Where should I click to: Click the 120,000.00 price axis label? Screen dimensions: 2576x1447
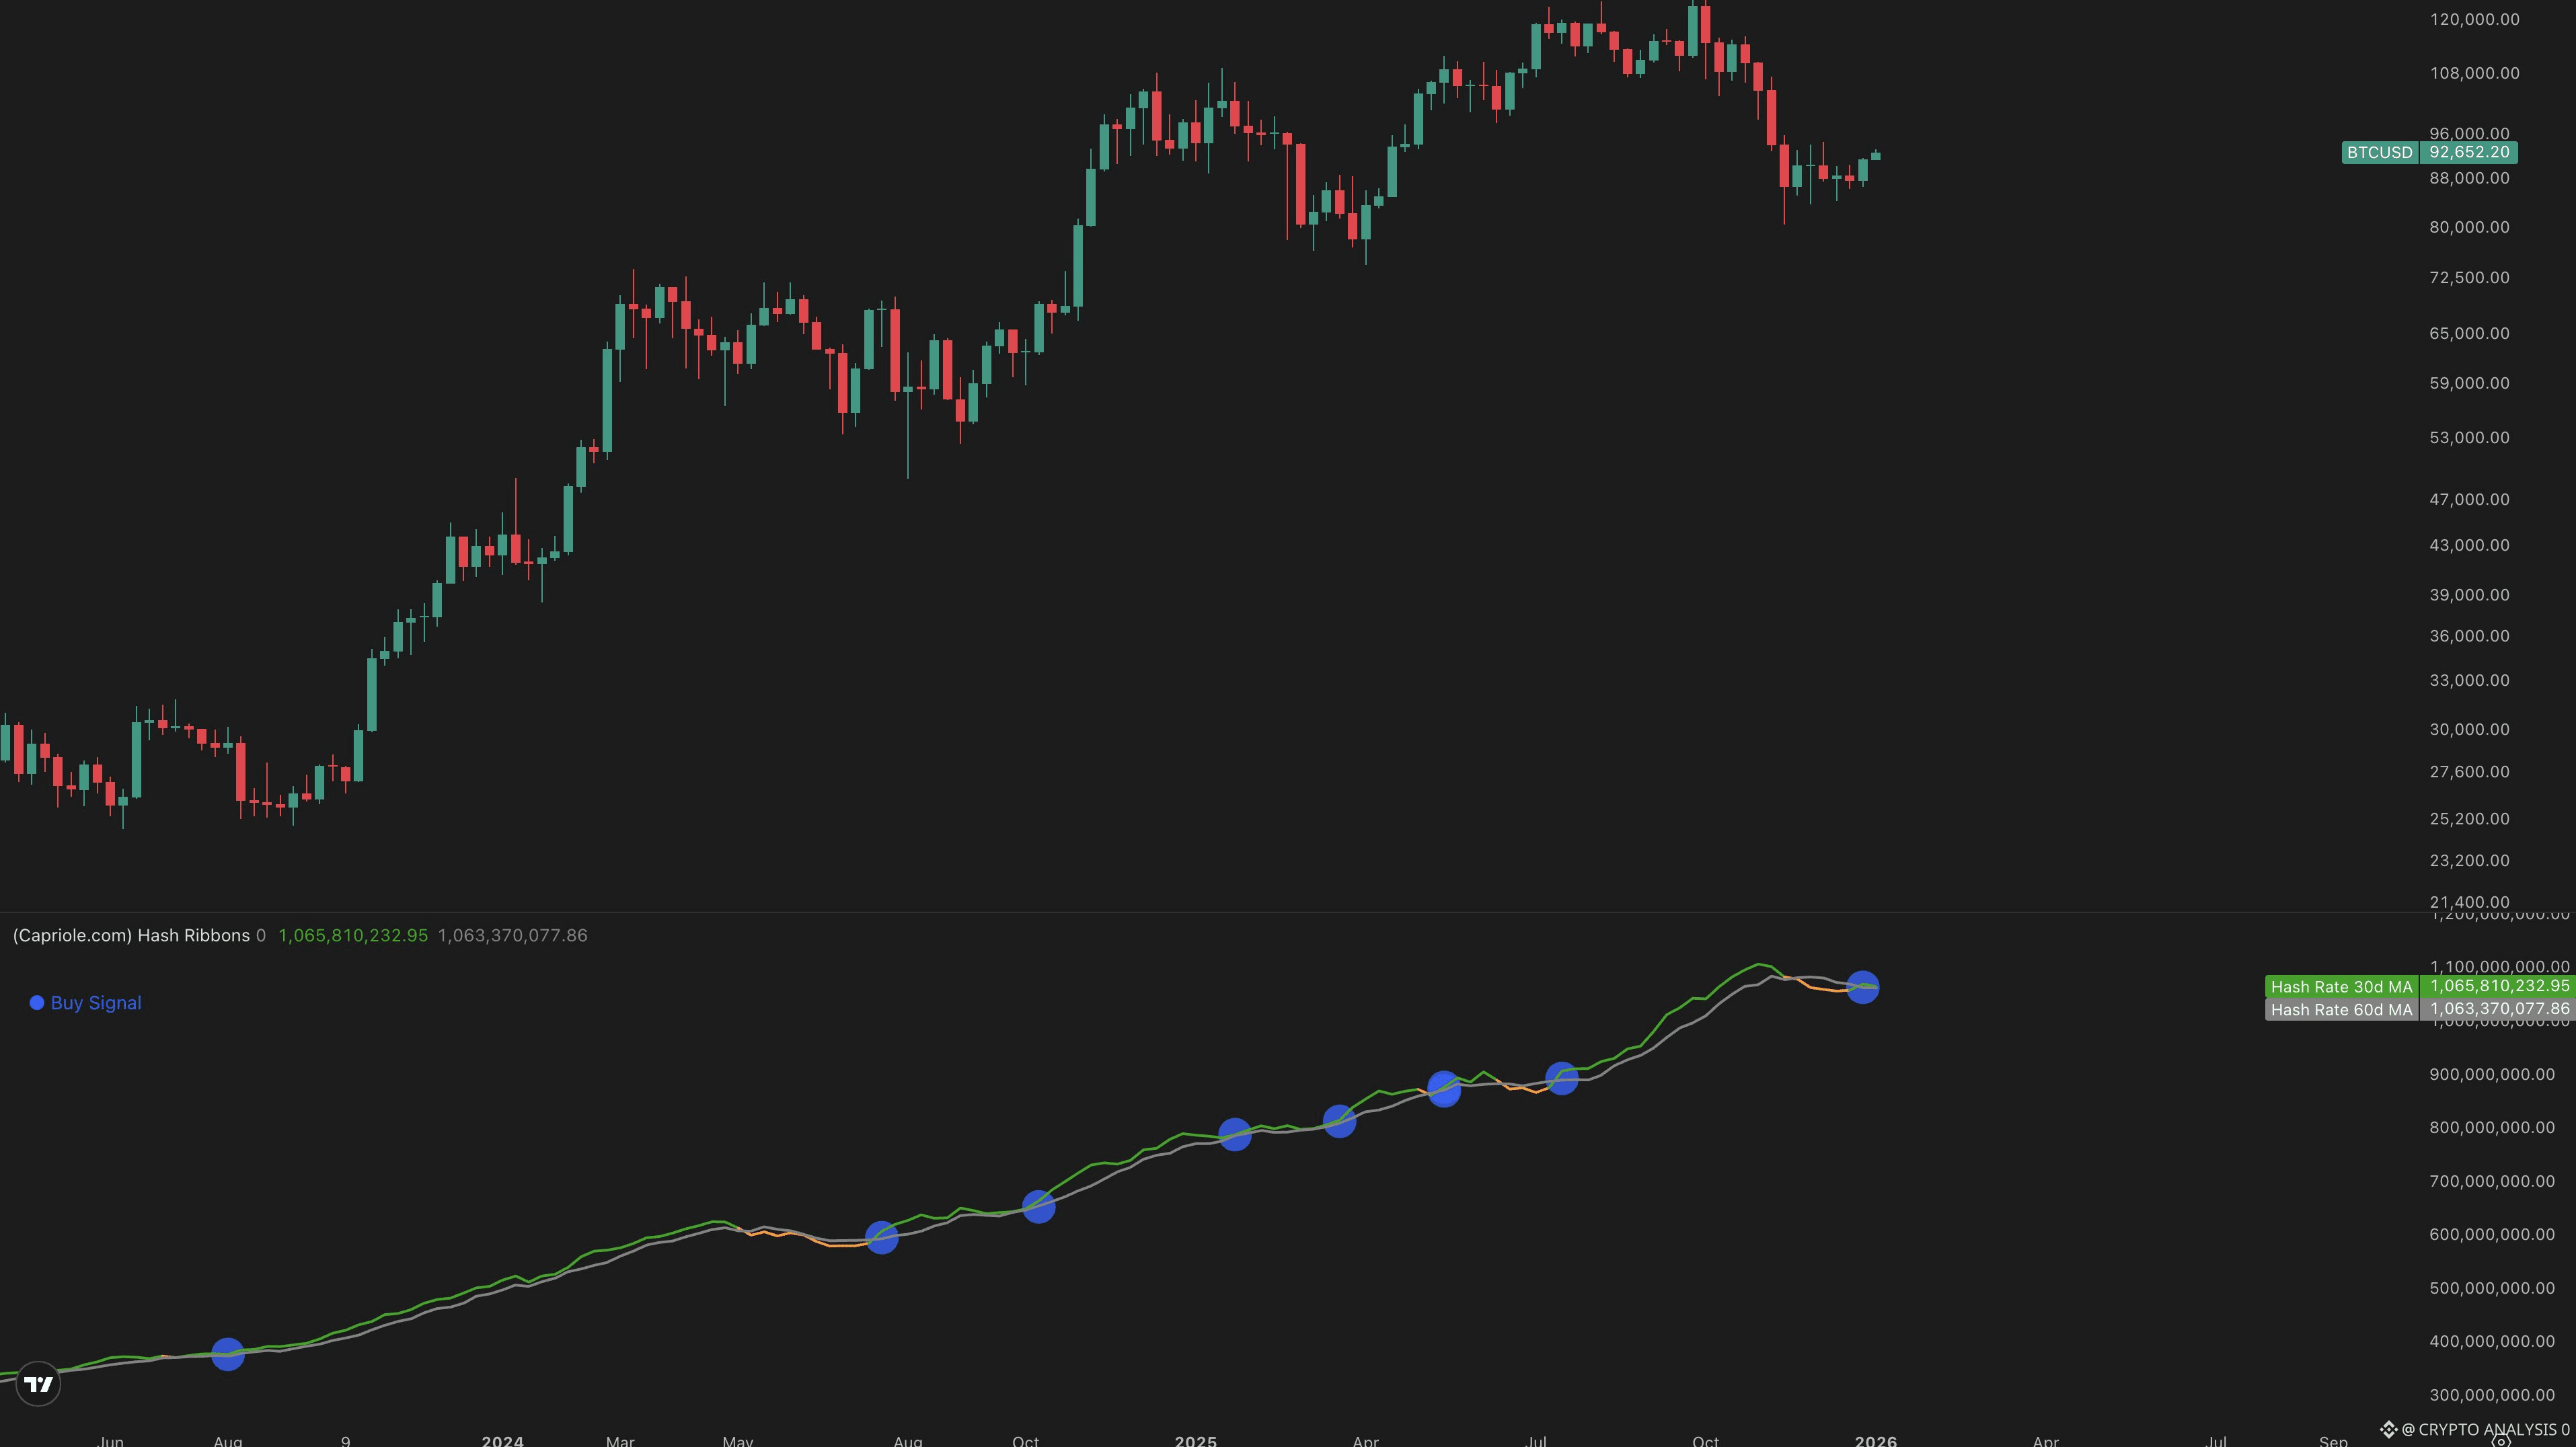(x=2474, y=20)
